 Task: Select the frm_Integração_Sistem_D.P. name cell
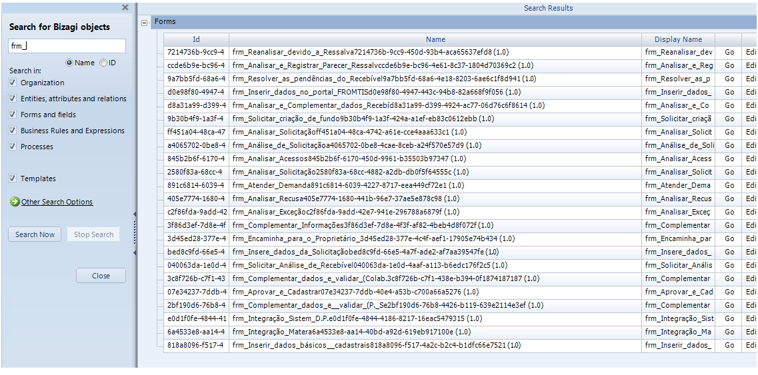click(435, 318)
